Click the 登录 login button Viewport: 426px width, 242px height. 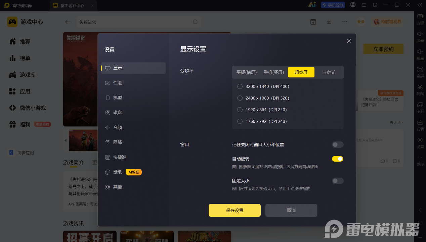361,22
